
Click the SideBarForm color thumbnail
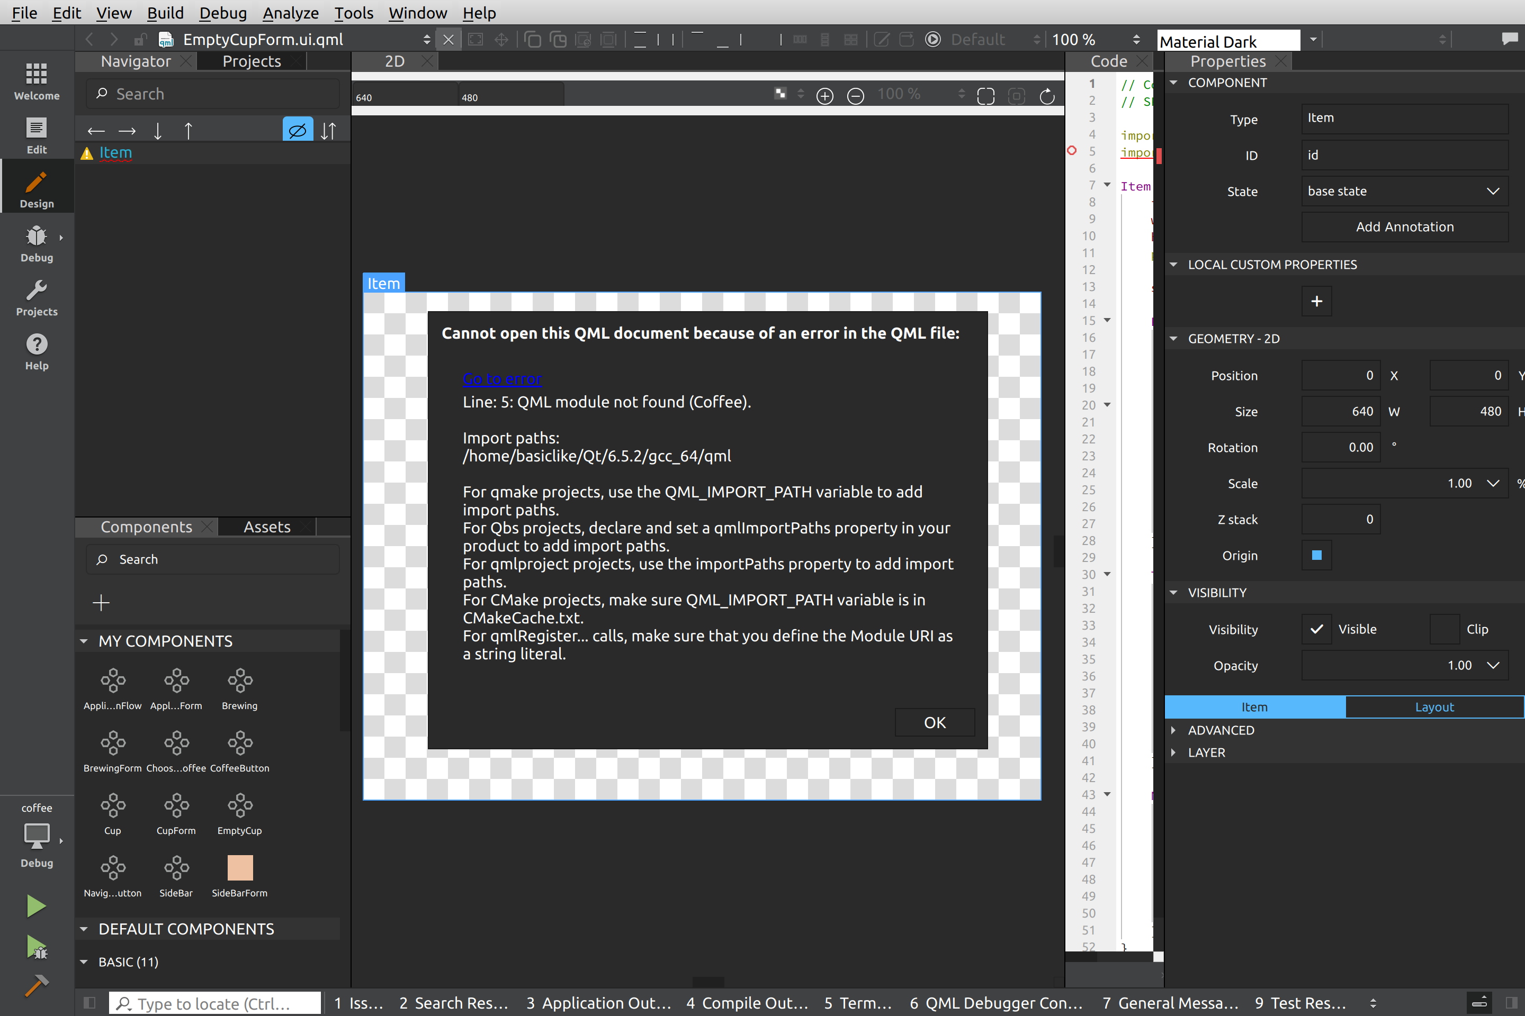pos(239,868)
